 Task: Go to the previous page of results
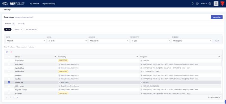10,97
